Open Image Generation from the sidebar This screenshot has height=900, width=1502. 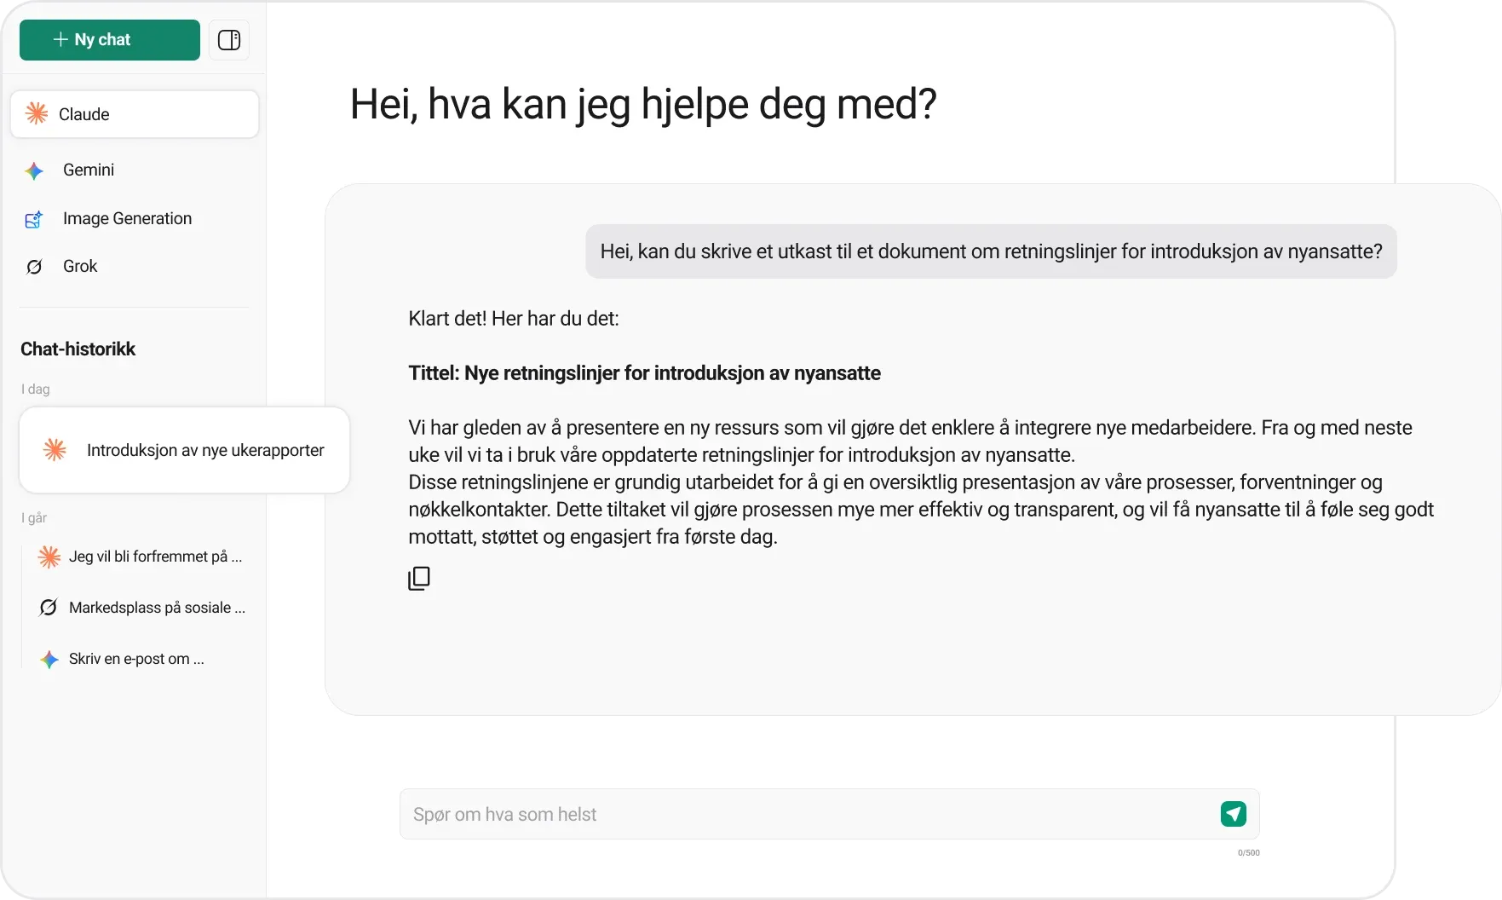point(127,219)
